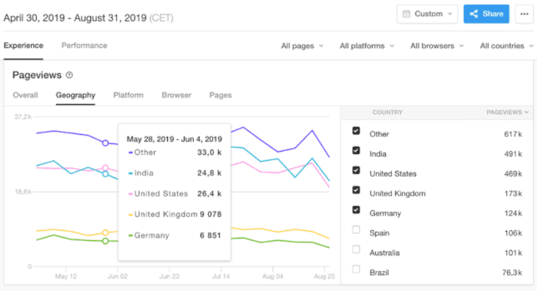
Task: Click the Pageviews help question mark icon
Action: click(70, 75)
